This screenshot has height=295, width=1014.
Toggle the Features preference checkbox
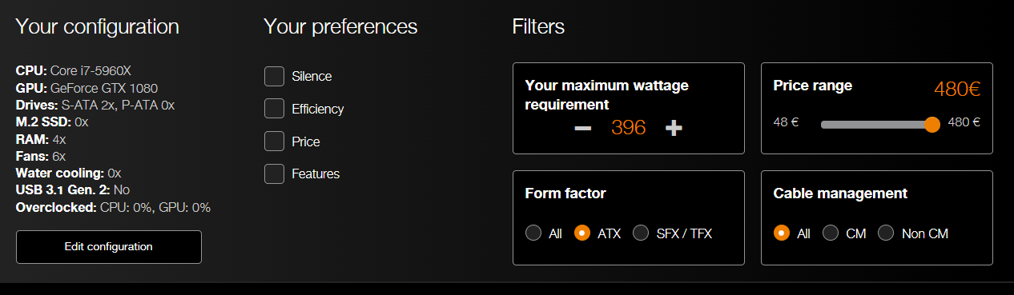click(x=274, y=173)
